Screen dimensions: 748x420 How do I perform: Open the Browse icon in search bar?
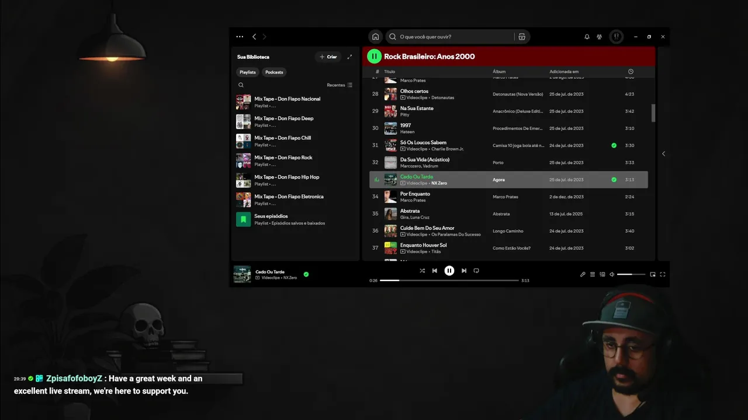click(522, 37)
